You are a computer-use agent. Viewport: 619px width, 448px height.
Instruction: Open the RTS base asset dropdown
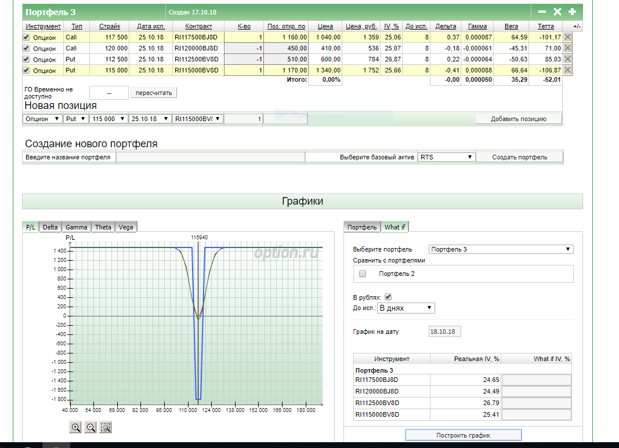tap(446, 157)
